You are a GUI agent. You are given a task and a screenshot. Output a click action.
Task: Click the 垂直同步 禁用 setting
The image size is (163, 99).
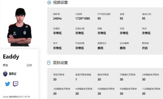100,48
